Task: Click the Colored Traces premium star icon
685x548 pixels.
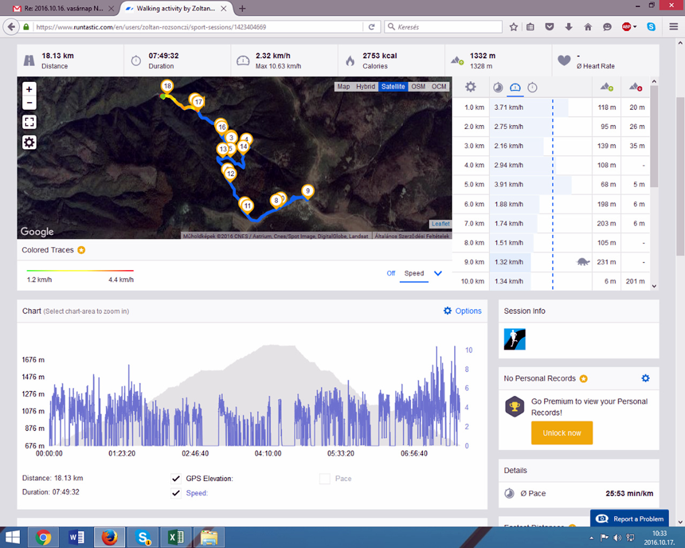Action: 81,250
